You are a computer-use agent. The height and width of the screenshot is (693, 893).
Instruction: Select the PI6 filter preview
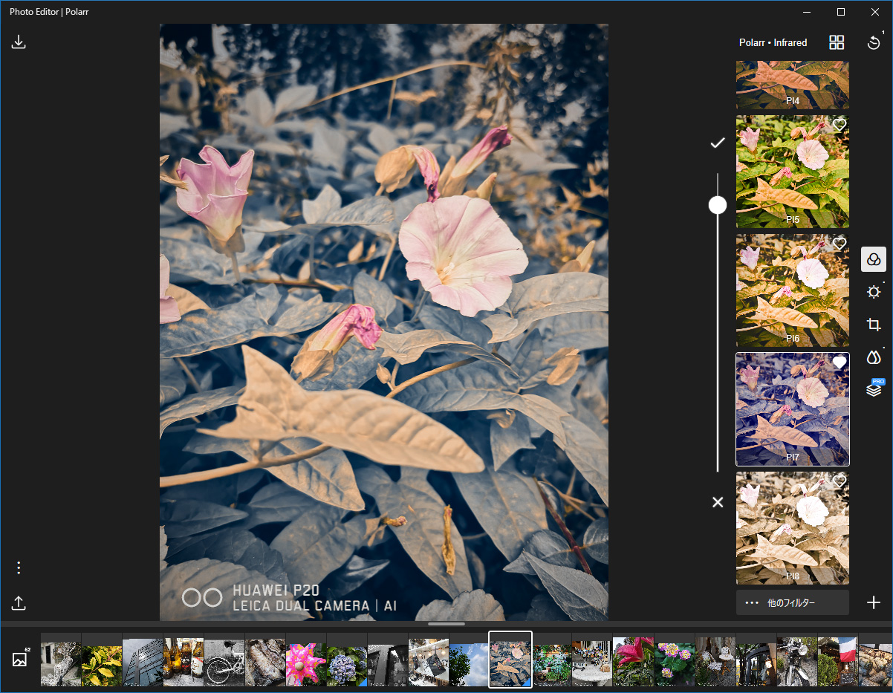tap(793, 290)
